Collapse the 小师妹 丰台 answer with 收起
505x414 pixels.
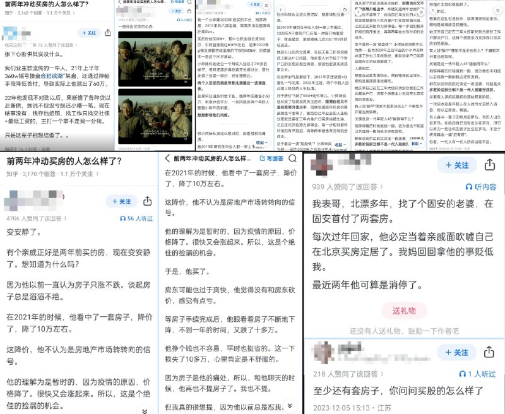pyautogui.click(x=262, y=142)
